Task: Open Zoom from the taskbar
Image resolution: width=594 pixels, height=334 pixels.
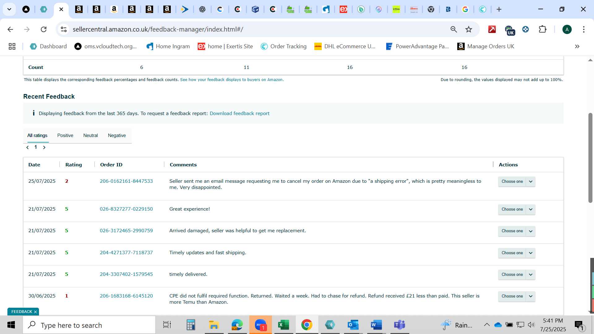Action: 260,325
